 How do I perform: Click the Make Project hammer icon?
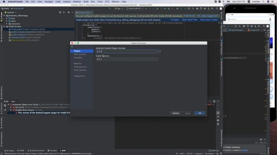click(110, 9)
